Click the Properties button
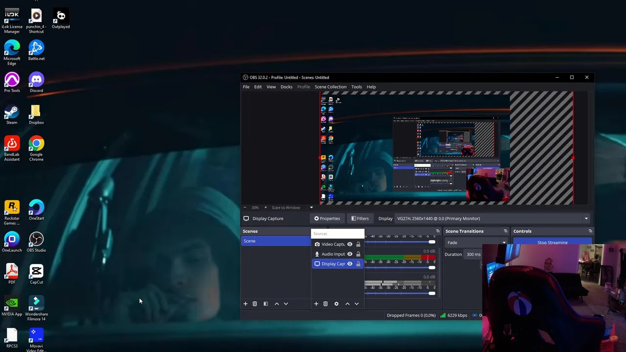Screen dimensions: 626x352 (x=327, y=219)
